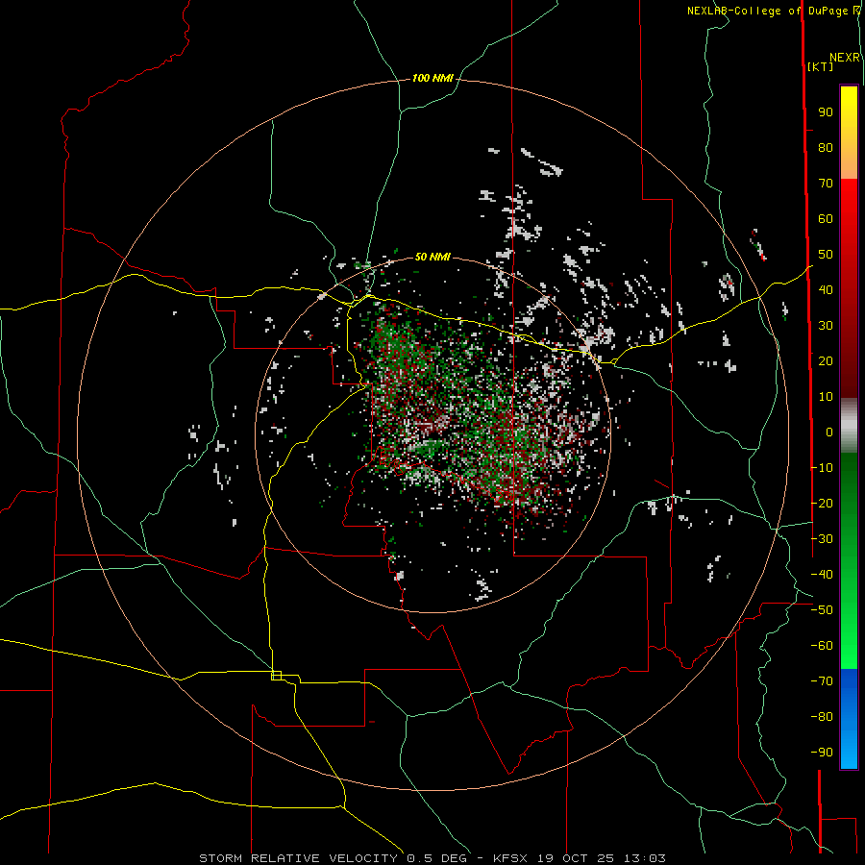
Task: Select the 40 value on velocity scale
Action: click(x=826, y=290)
